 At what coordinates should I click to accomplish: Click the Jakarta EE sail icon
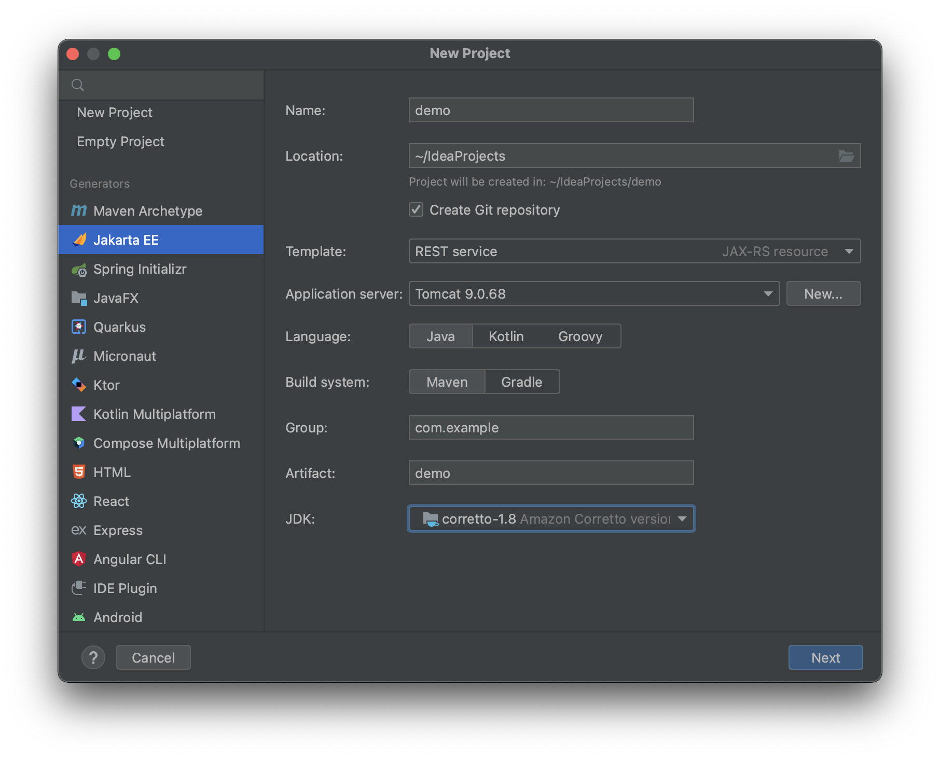pyautogui.click(x=79, y=240)
